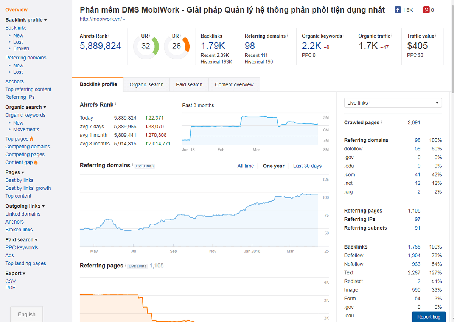Open Competing pages report
The width and height of the screenshot is (454, 322).
25,155
